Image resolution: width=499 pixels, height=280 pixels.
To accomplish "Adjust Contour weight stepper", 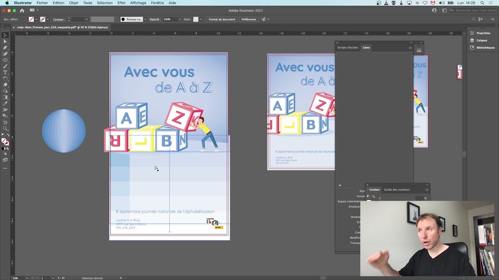I will [x=69, y=19].
